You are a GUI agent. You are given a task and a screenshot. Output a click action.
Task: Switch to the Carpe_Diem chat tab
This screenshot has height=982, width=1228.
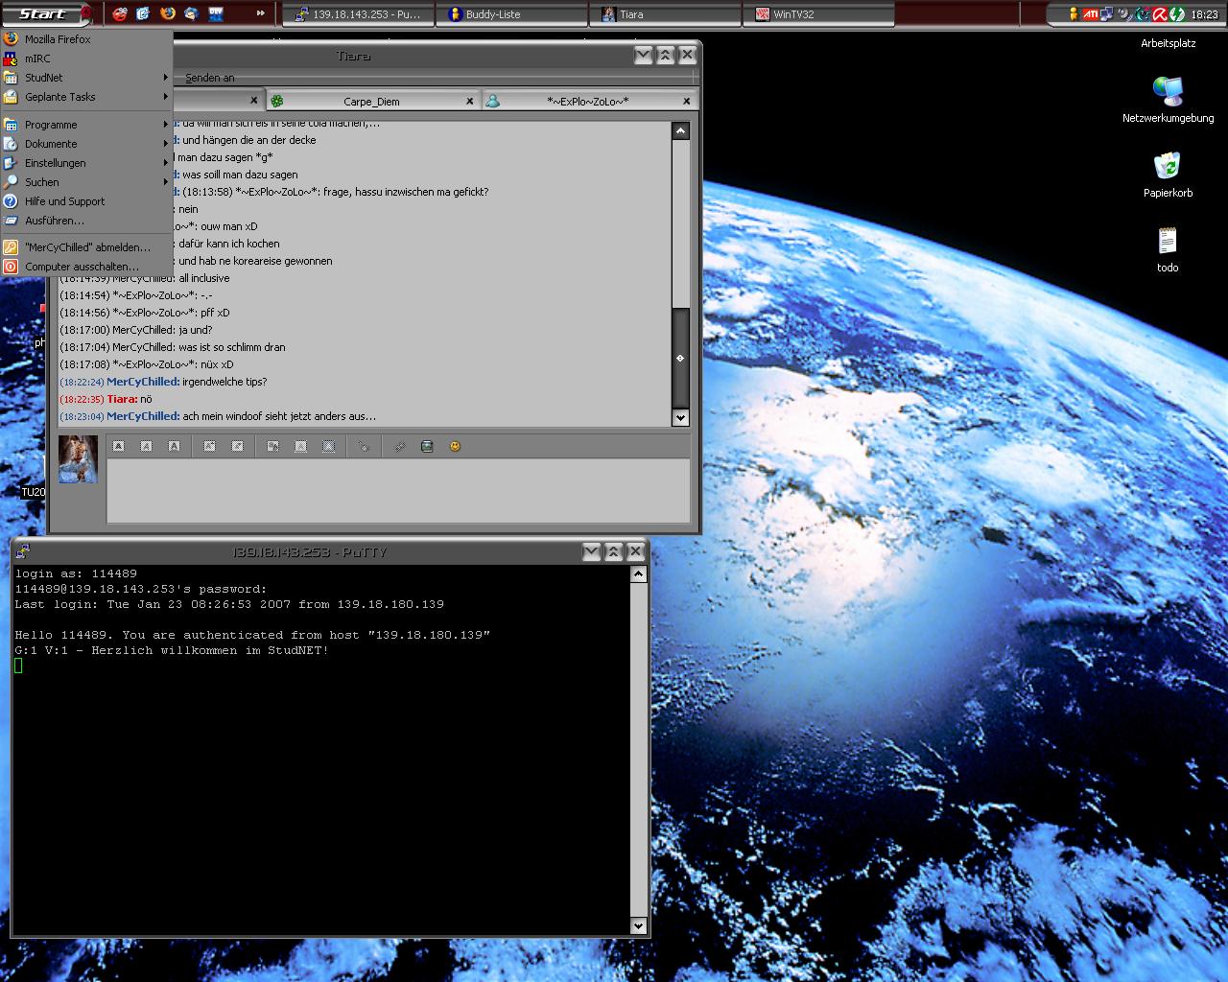371,101
